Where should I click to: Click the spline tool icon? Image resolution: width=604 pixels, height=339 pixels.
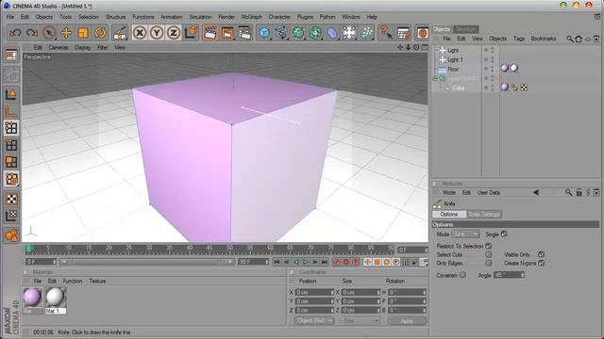point(281,33)
